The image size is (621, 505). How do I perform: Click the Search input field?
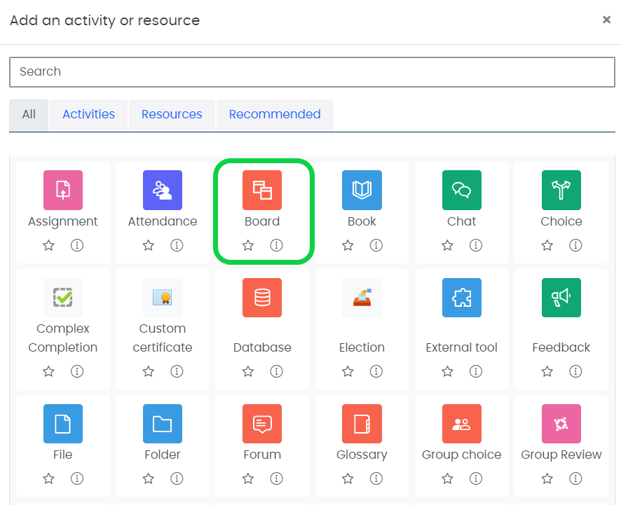pyautogui.click(x=312, y=71)
